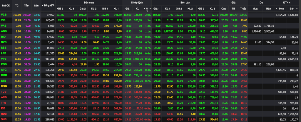Click the Dư group header
Screen dimensions: 301x122
click(261, 3)
